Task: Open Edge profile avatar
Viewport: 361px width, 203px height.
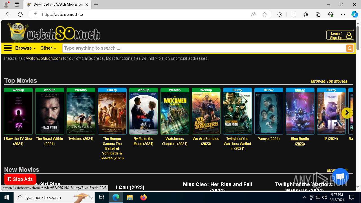Action: coord(6,5)
